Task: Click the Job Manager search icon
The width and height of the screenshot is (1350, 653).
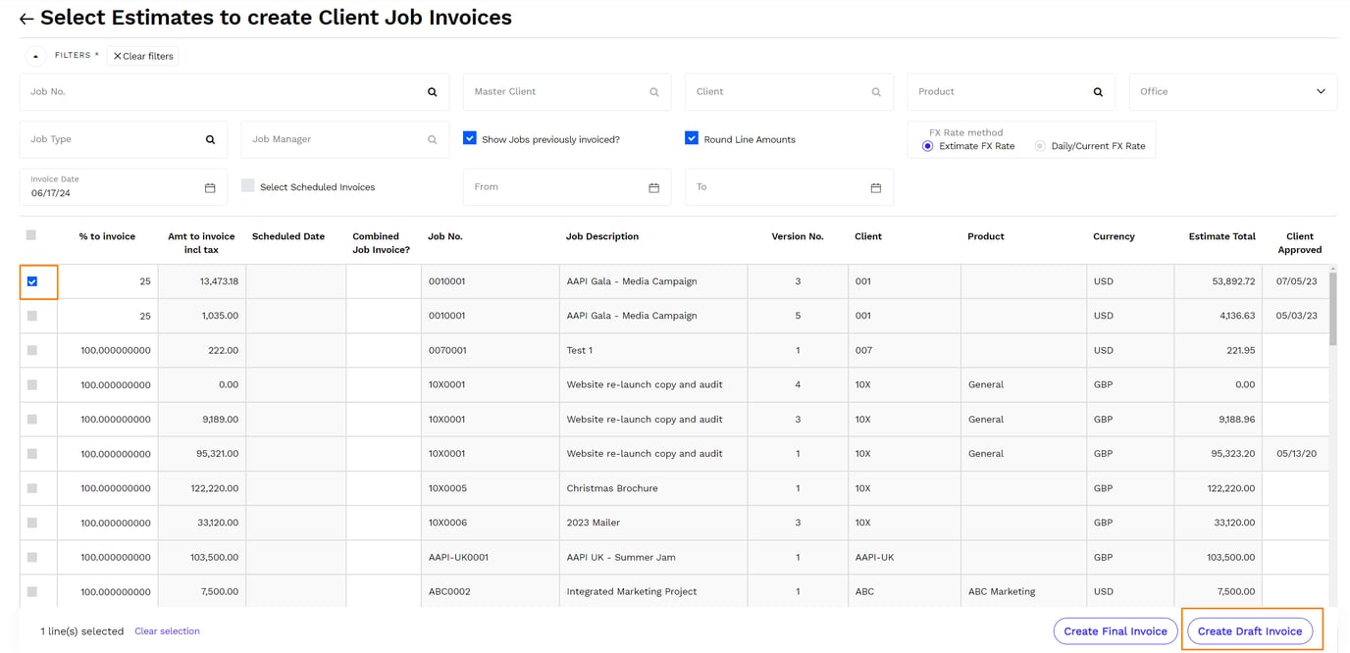Action: pyautogui.click(x=432, y=140)
